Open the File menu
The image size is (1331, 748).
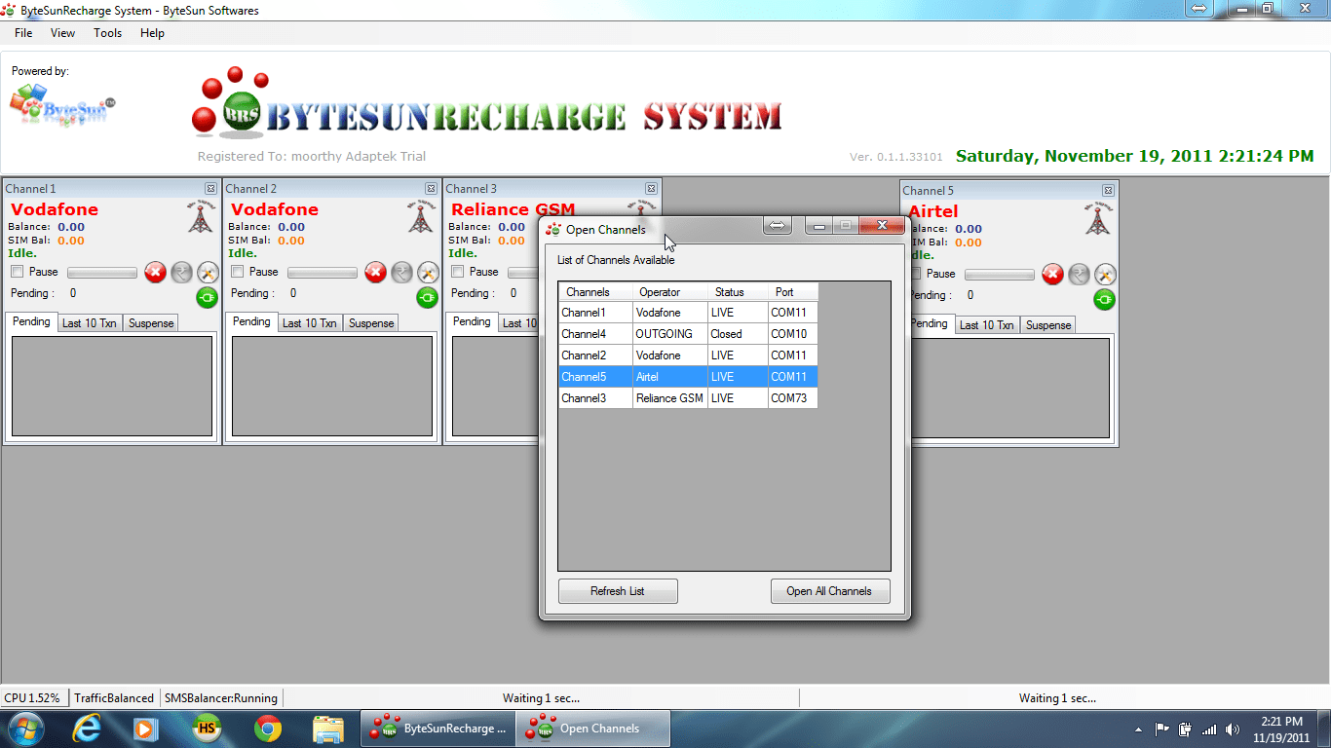(x=23, y=33)
